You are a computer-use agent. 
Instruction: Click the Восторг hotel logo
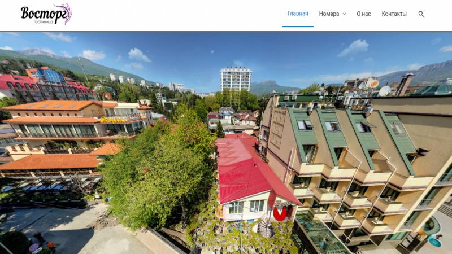pos(46,14)
